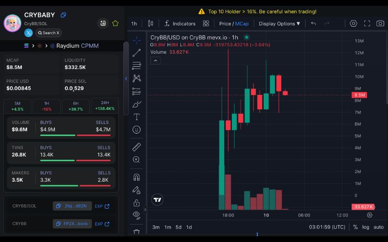This screenshot has width=388, height=242.
Task: Click the TradingView logo
Action: point(157,200)
